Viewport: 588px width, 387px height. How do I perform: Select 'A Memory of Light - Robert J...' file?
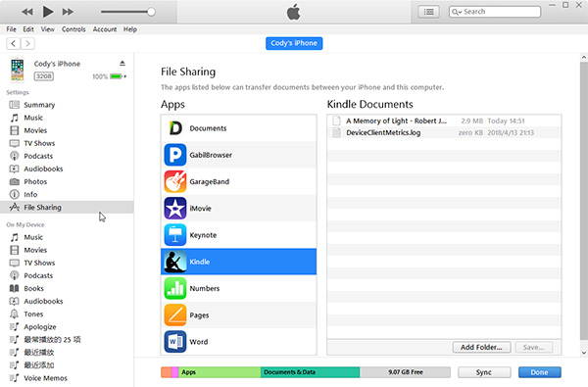[444, 121]
